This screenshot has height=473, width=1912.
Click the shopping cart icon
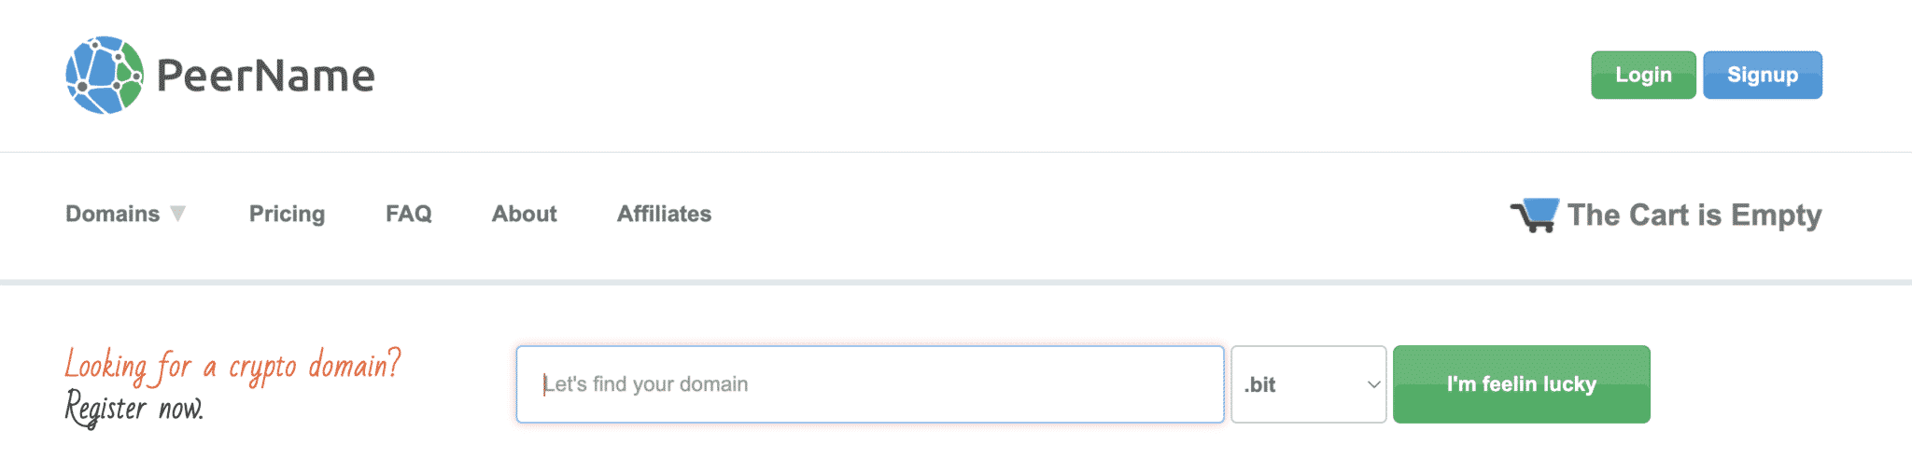coord(1535,215)
